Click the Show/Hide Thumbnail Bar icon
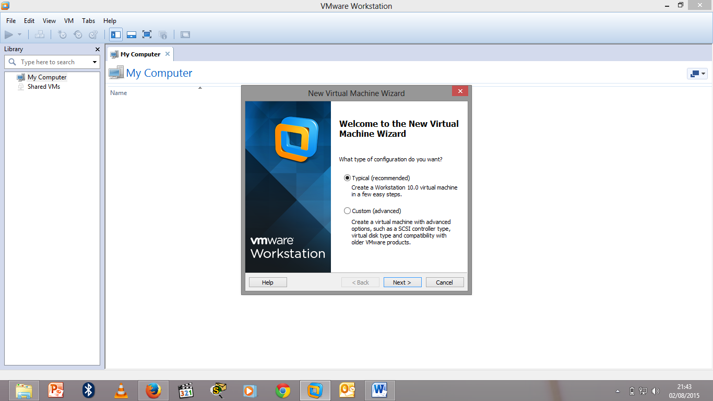This screenshot has height=401, width=713. coord(131,34)
